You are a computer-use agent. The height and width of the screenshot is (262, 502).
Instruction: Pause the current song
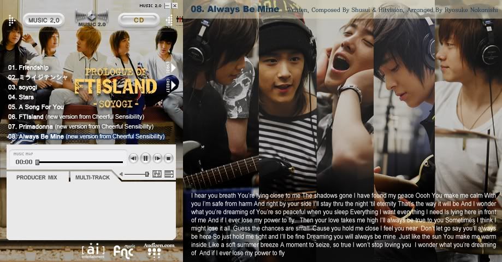145,158
